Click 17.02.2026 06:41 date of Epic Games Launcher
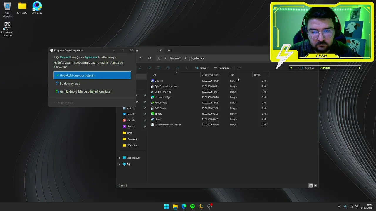Screen dimensions: 376x211 click(x=210, y=86)
